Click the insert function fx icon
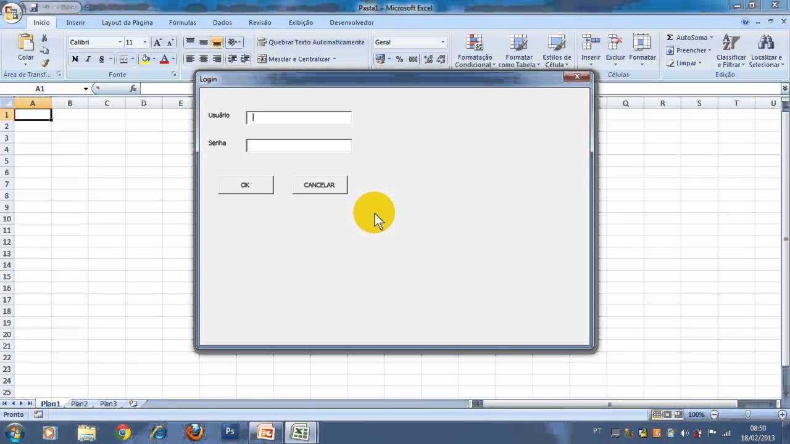790x444 pixels. pos(133,89)
